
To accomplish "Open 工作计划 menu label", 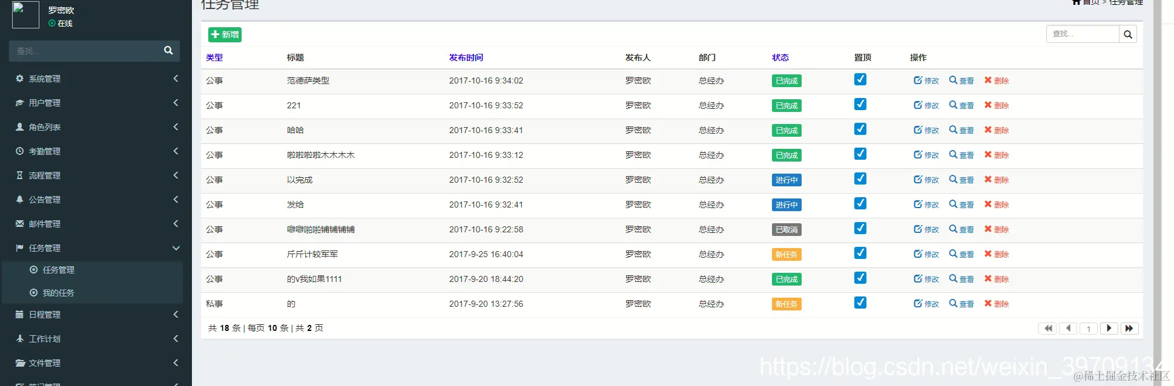I will [x=45, y=339].
